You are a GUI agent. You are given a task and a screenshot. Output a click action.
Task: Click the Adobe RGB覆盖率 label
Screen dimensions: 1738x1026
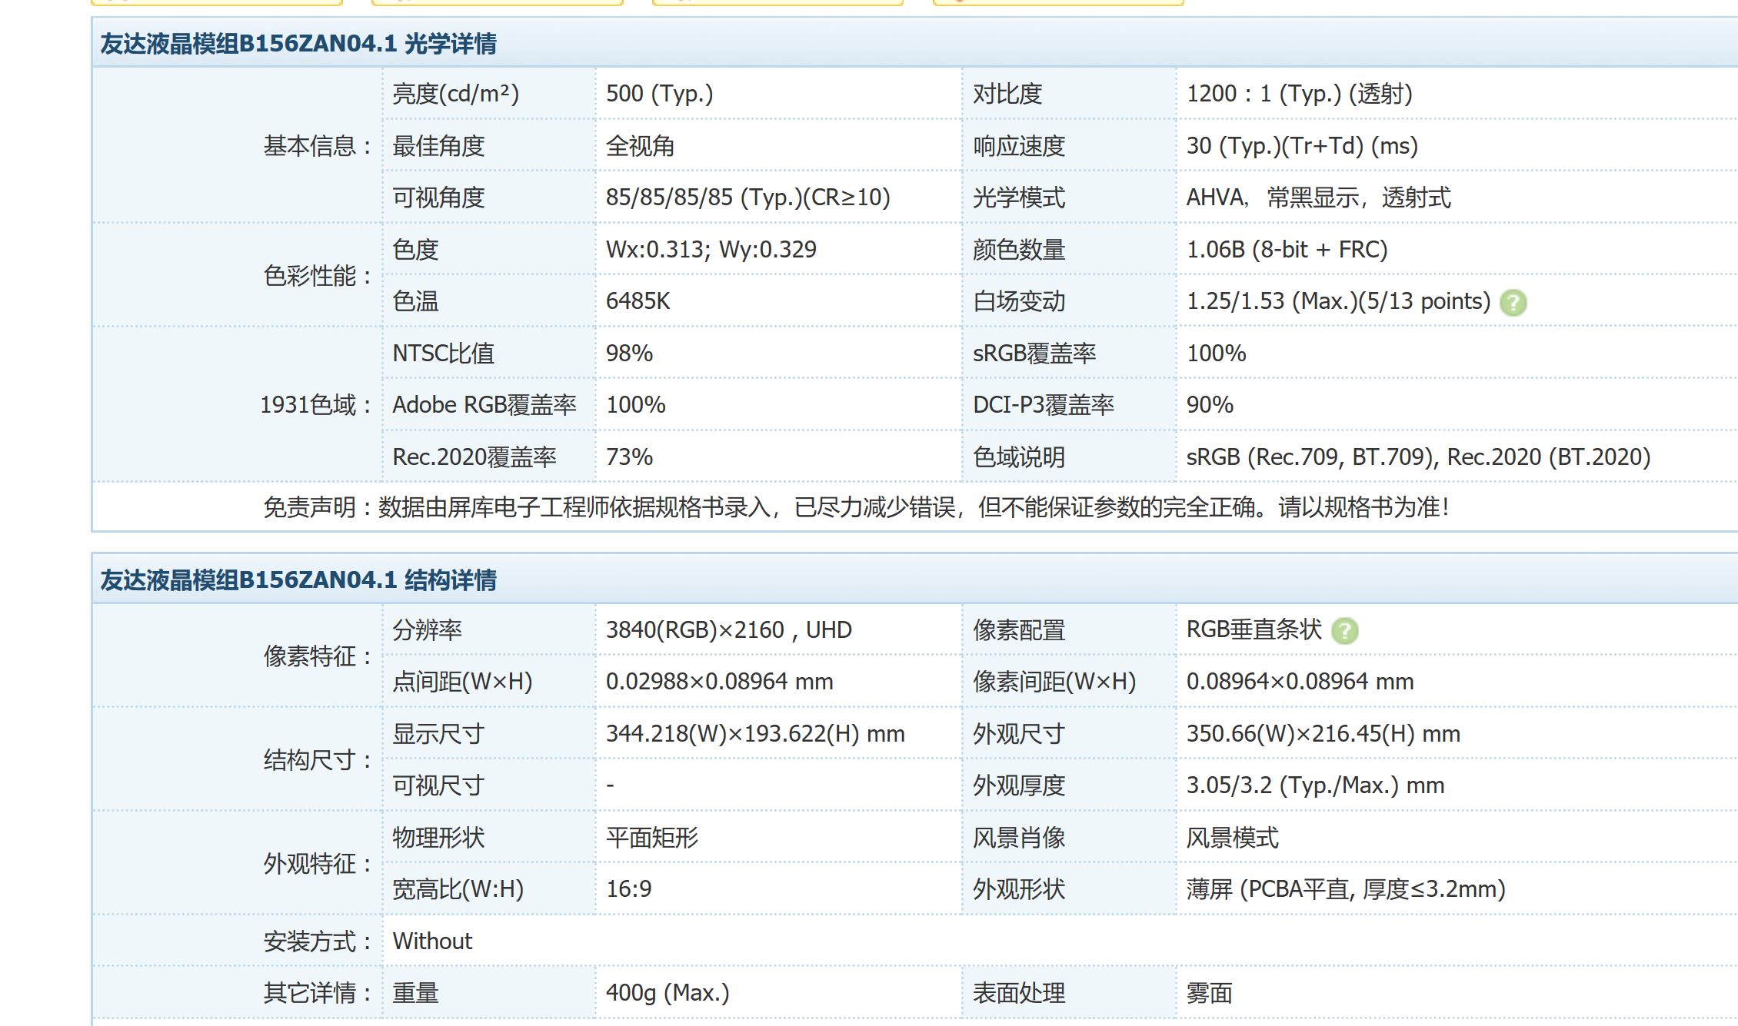(484, 405)
